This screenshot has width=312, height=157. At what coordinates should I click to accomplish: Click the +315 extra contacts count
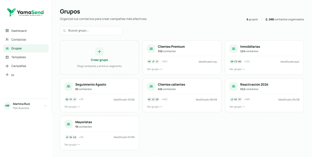point(164,62)
